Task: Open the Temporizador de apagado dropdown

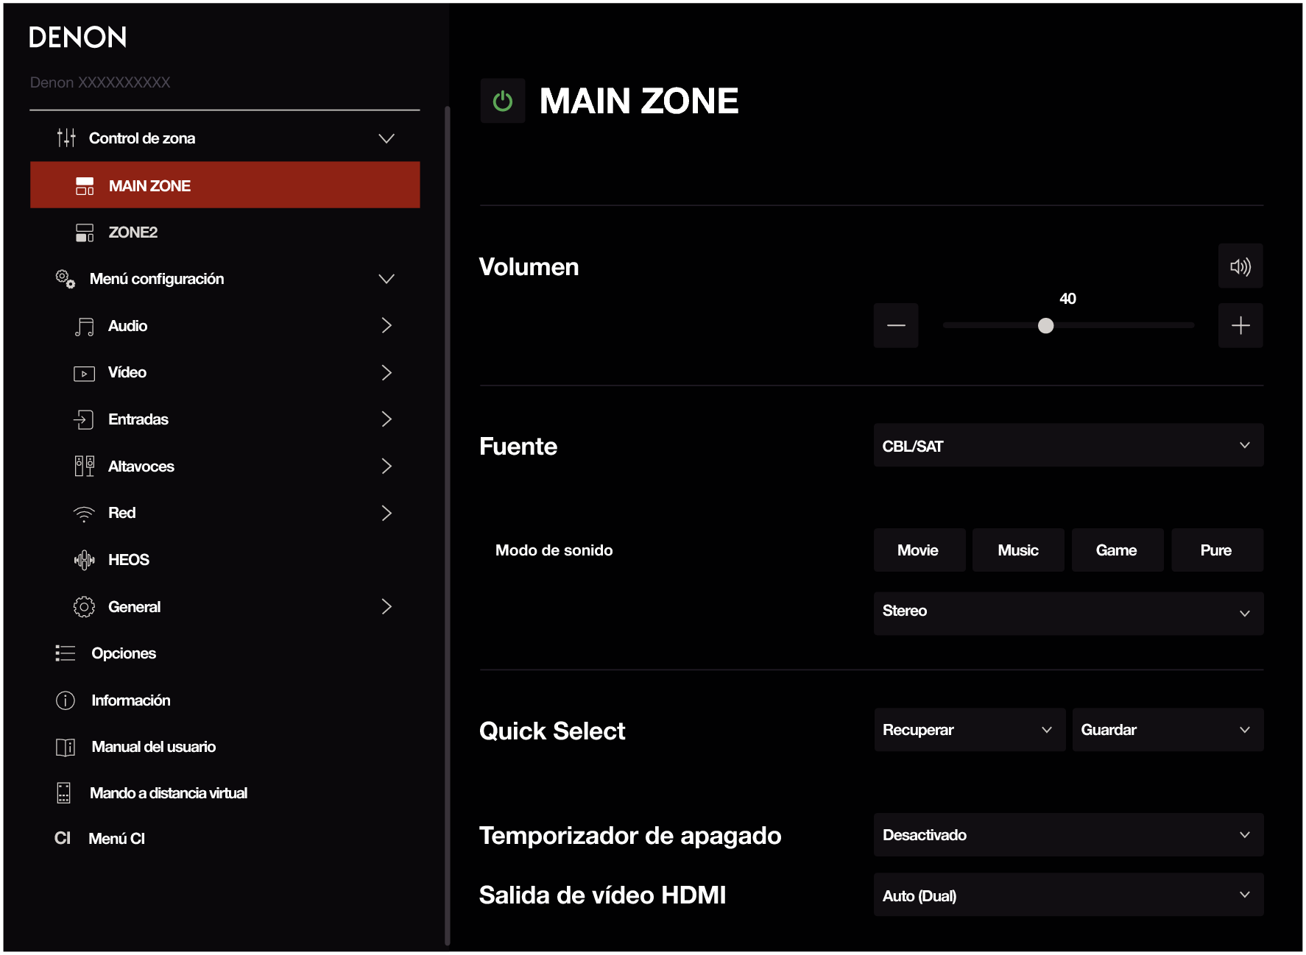Action: [1068, 835]
